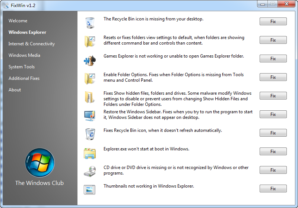The image size is (298, 208).
Task: Click the Games Explorer chess icon
Action: point(90,61)
